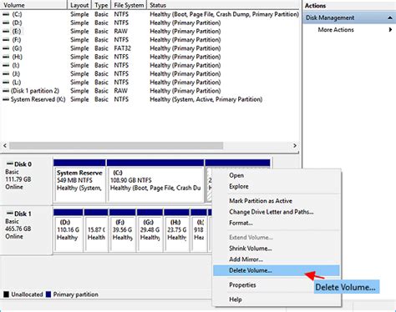Click the (C:) Healthy Boot status text
Screen dimensions: 396x312
[224, 14]
